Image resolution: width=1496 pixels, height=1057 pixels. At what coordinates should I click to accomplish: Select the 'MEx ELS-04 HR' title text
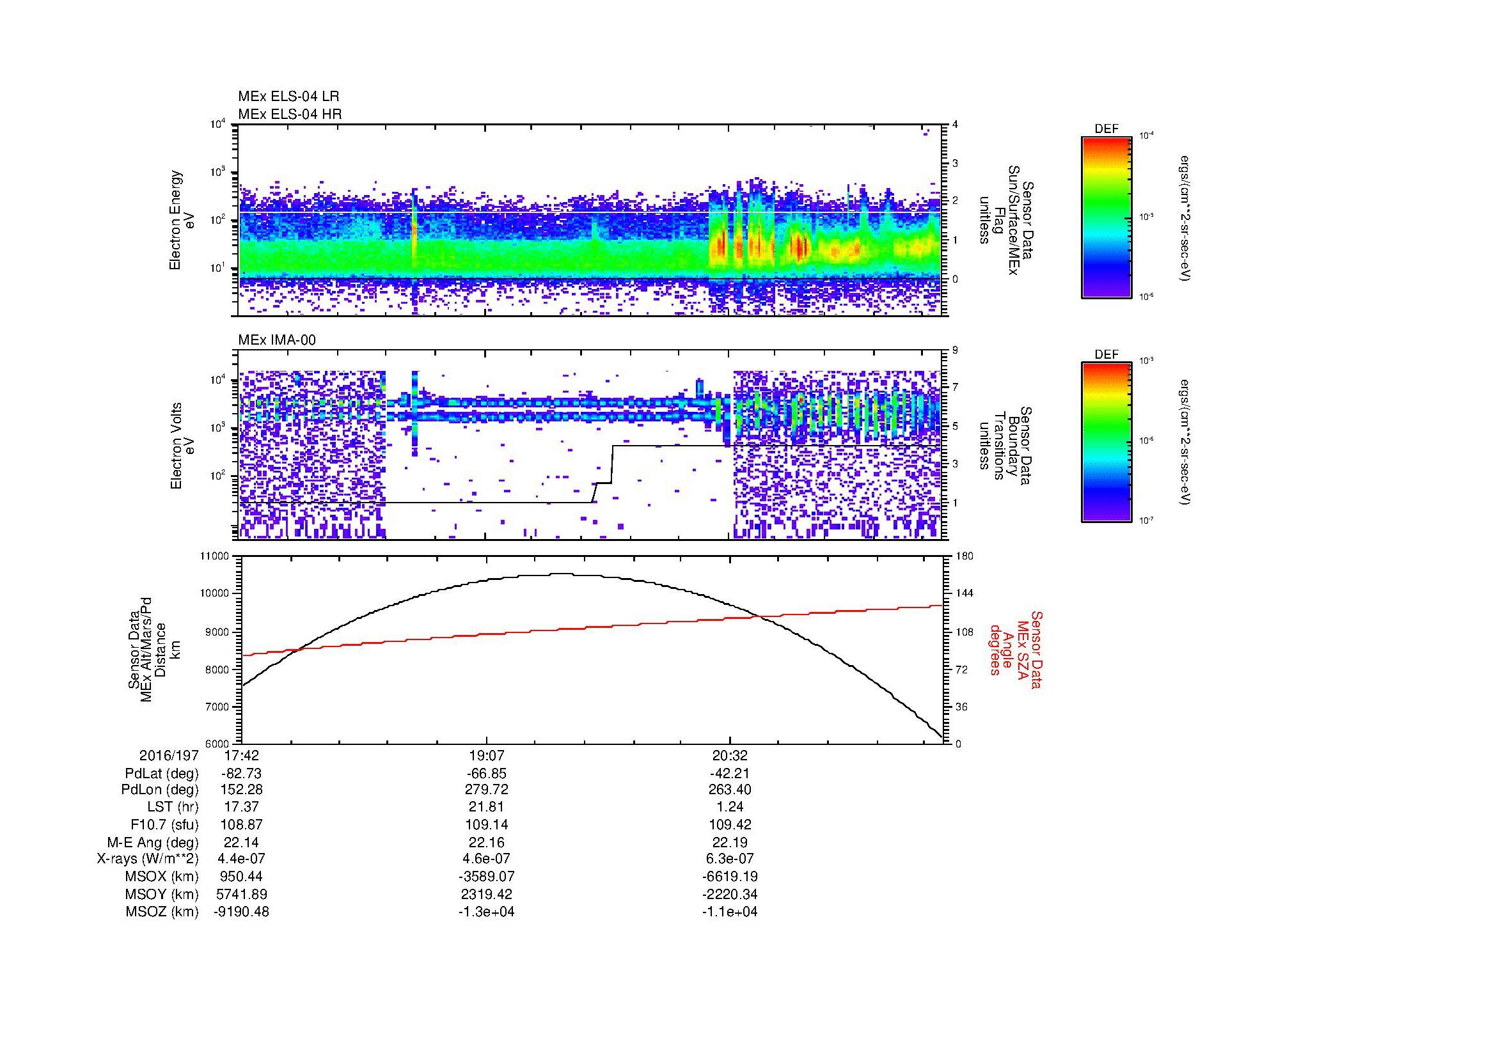(289, 114)
